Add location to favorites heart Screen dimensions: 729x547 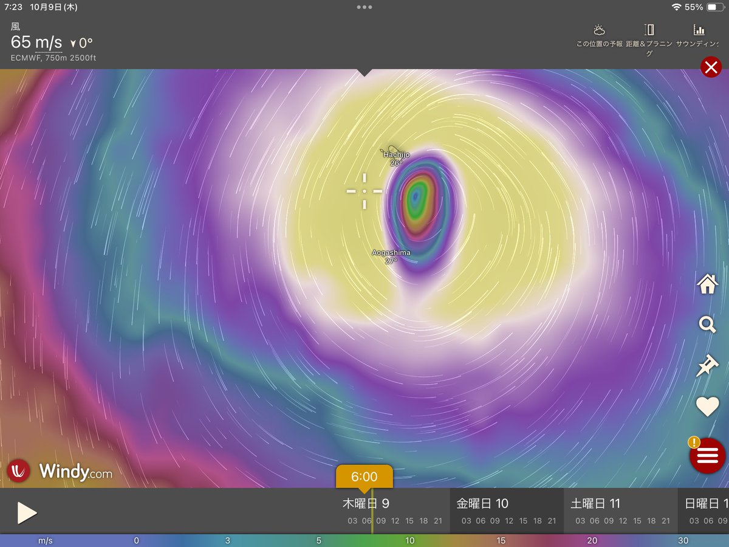click(708, 407)
